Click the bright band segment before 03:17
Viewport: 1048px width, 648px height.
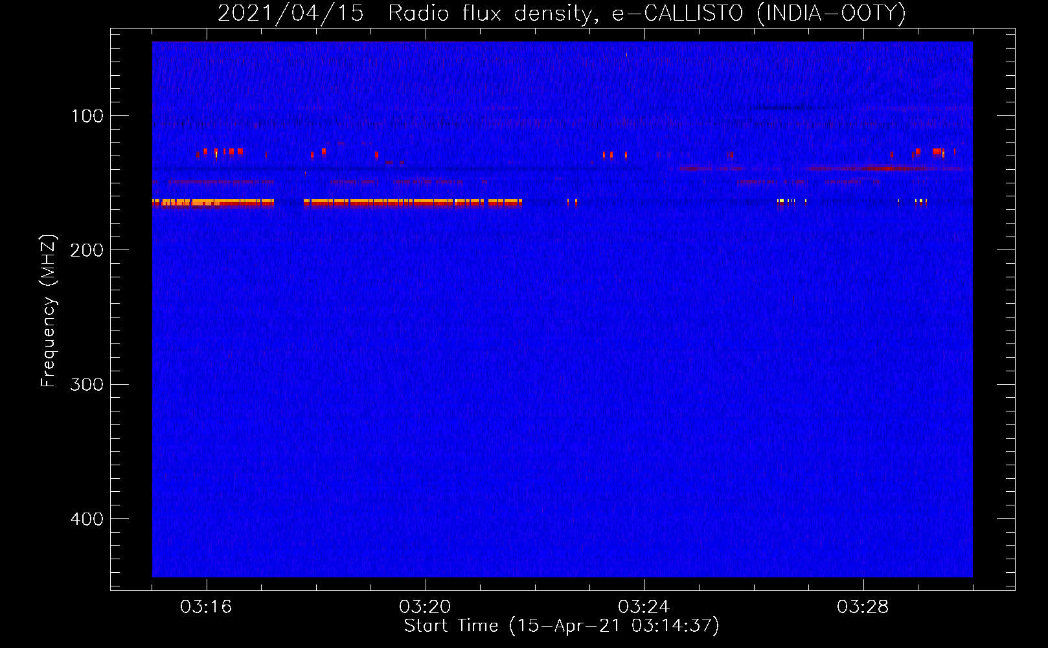[x=212, y=203]
